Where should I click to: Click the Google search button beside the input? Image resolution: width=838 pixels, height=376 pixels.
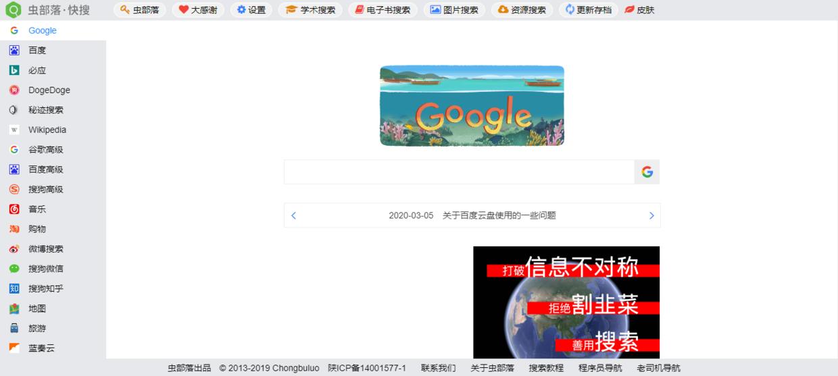pyautogui.click(x=647, y=172)
